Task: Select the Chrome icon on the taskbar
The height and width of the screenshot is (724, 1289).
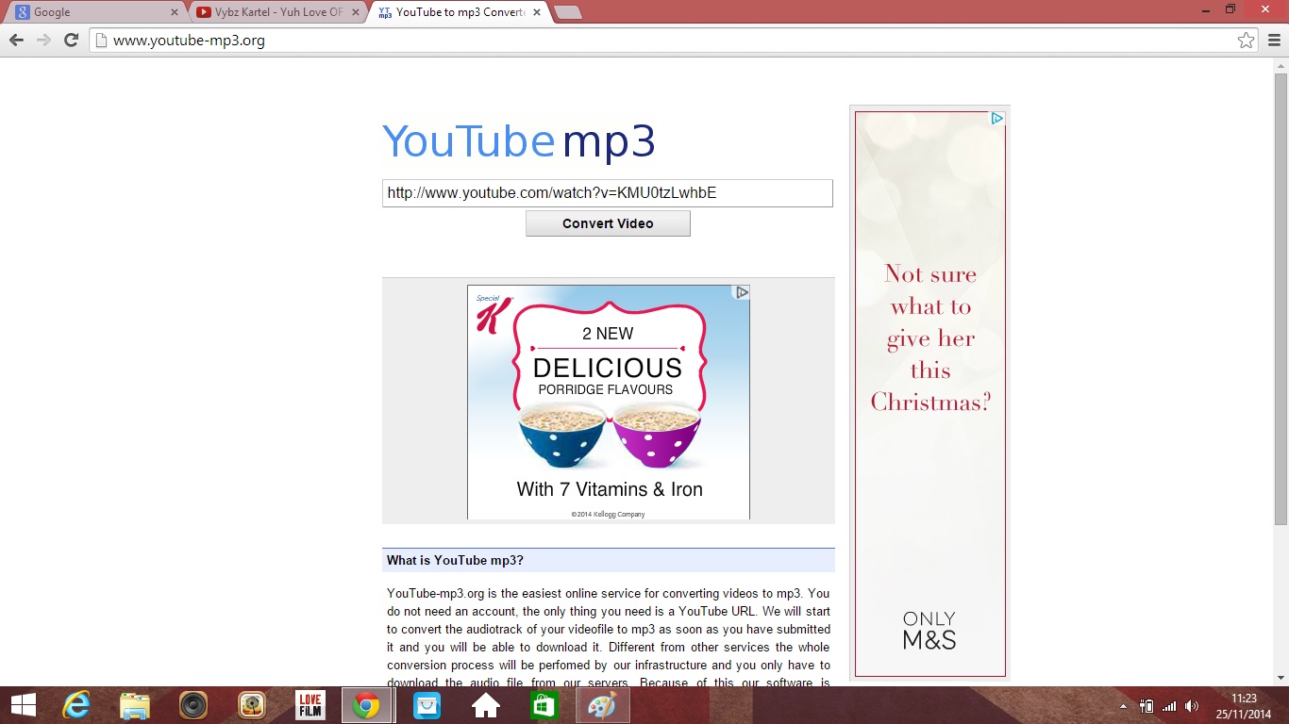Action: [367, 705]
